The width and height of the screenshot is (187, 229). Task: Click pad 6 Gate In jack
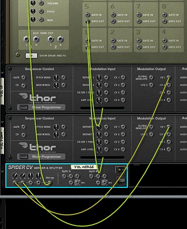pyautogui.click(x=113, y=15)
